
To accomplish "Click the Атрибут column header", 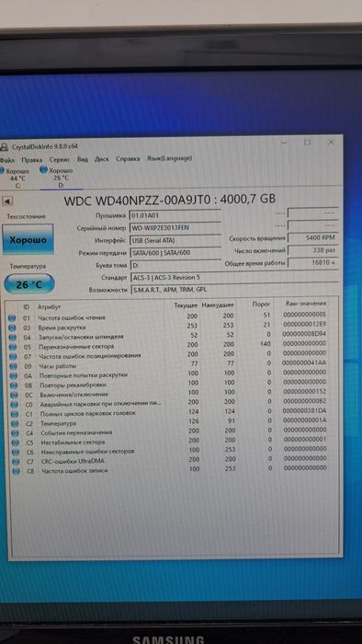I will pos(50,306).
